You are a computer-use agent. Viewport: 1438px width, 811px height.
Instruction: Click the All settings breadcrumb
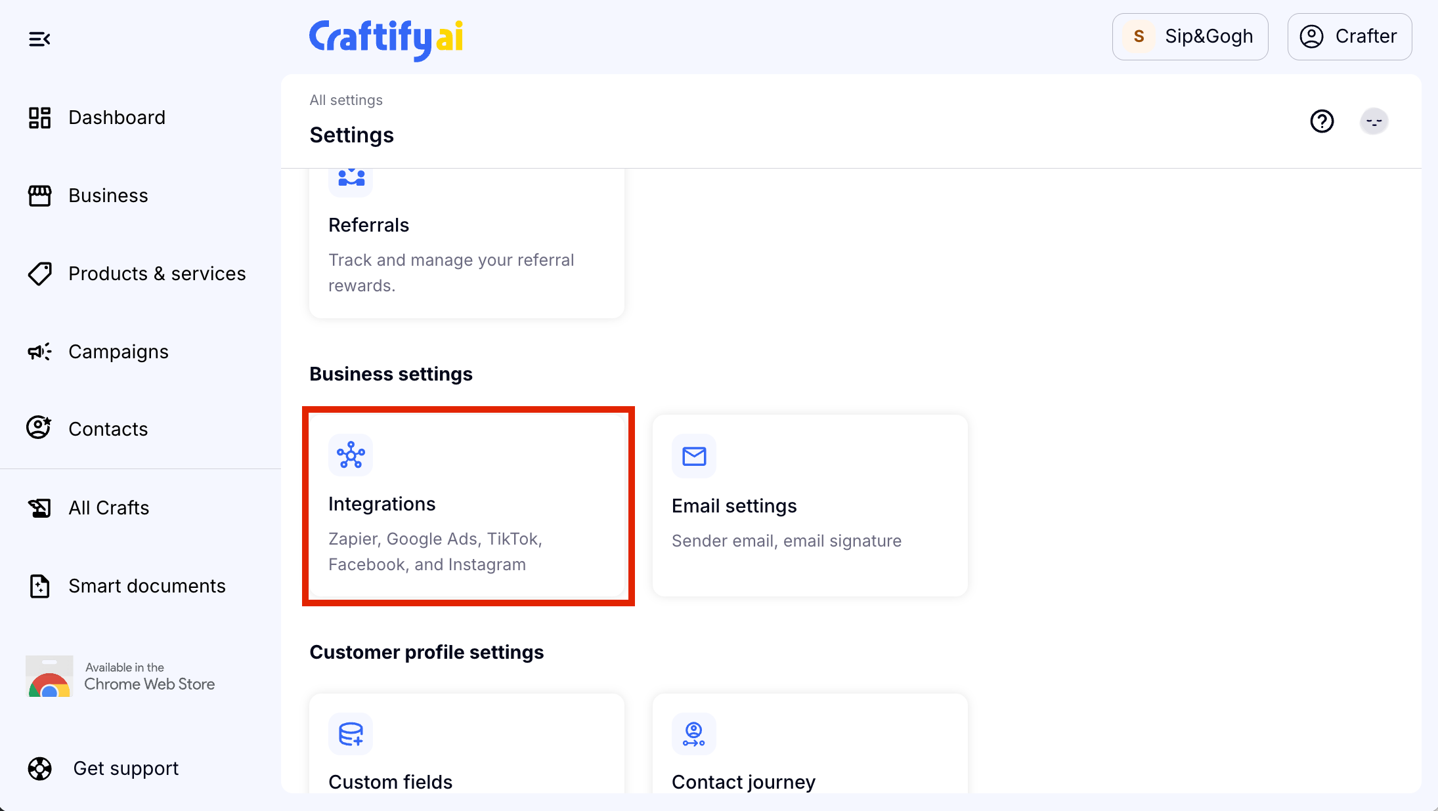coord(346,100)
